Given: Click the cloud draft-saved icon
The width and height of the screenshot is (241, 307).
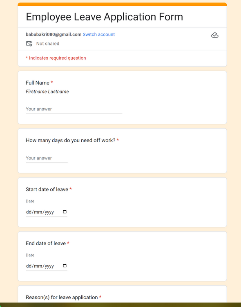Looking at the screenshot, I should coord(214,35).
